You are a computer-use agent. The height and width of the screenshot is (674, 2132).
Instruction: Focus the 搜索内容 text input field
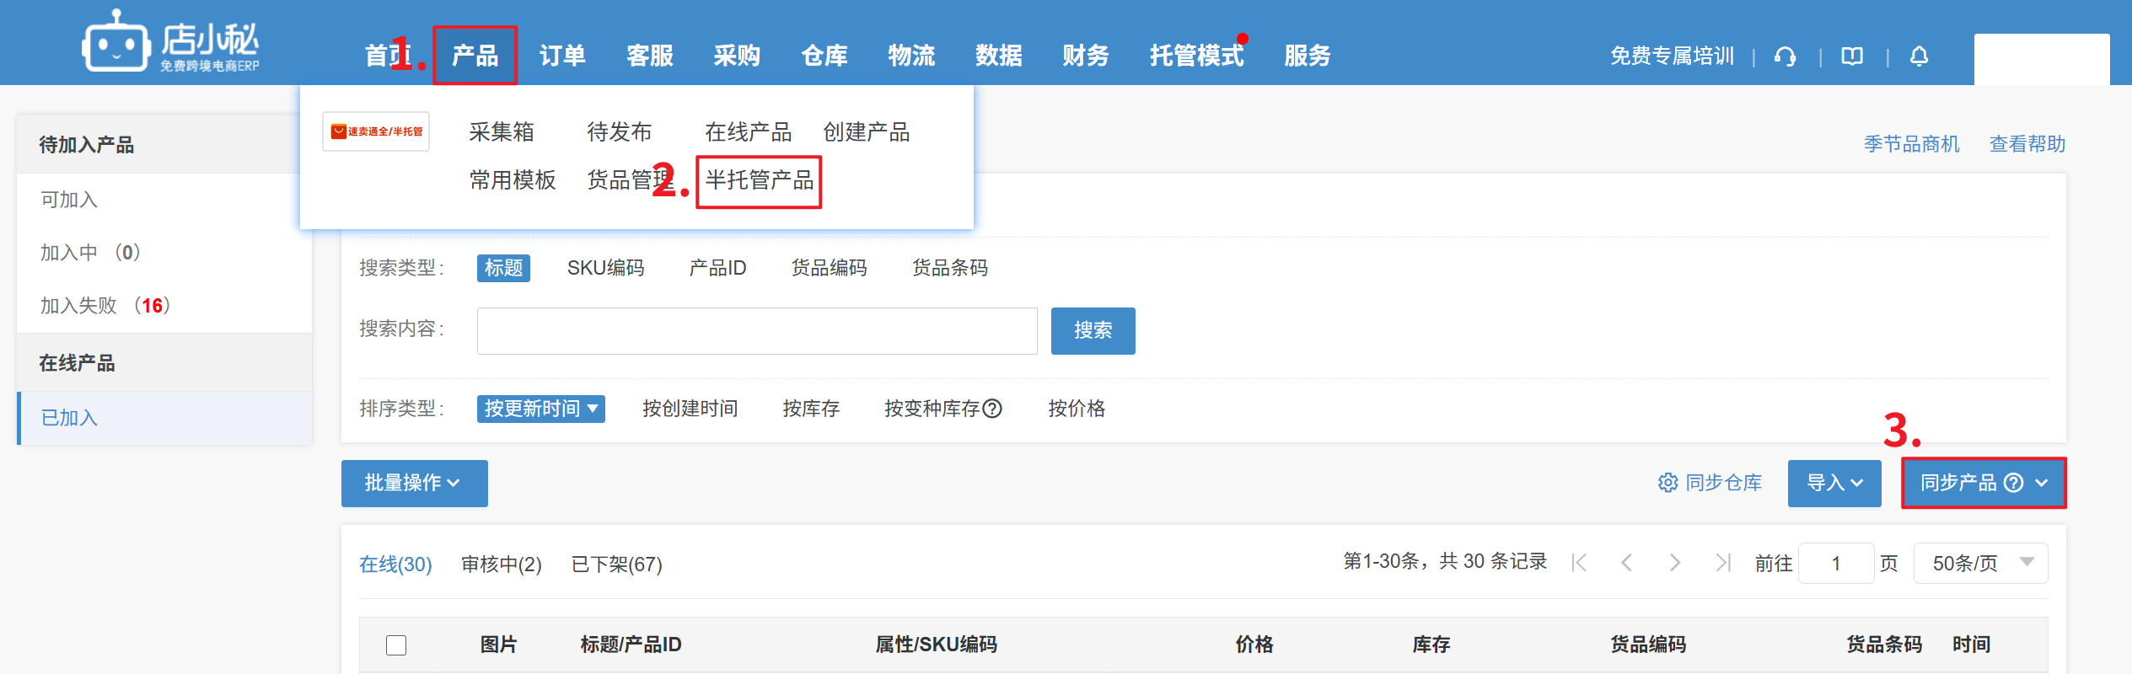point(756,331)
